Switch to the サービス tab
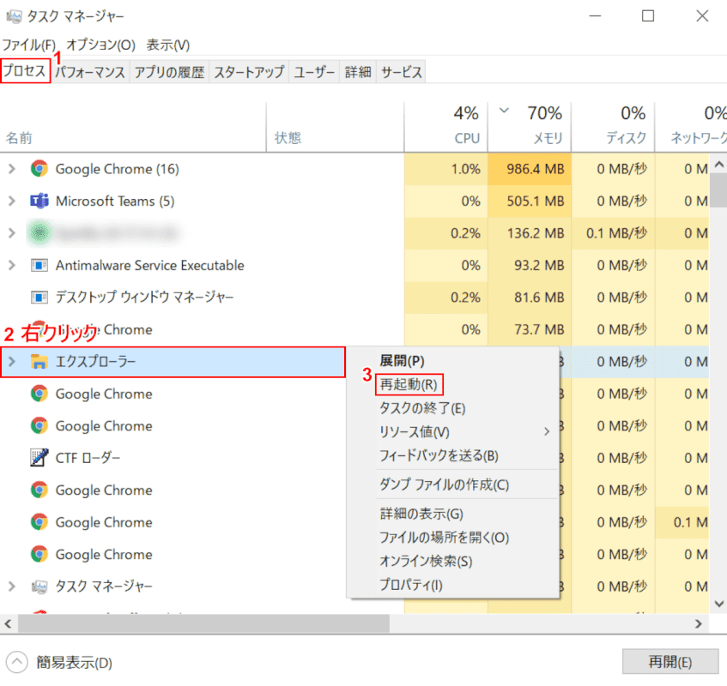This screenshot has width=727, height=686. [401, 72]
